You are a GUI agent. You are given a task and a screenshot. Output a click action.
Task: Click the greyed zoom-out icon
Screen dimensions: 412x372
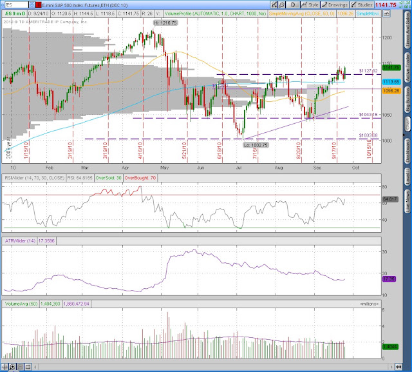20,367
